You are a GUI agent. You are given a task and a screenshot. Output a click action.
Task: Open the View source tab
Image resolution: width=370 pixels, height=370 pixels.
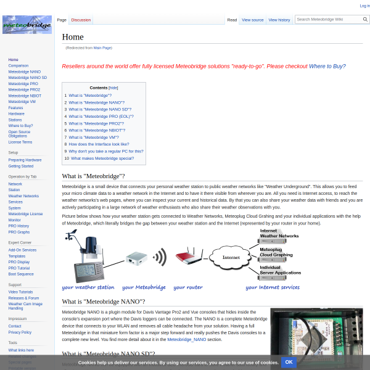pyautogui.click(x=252, y=20)
